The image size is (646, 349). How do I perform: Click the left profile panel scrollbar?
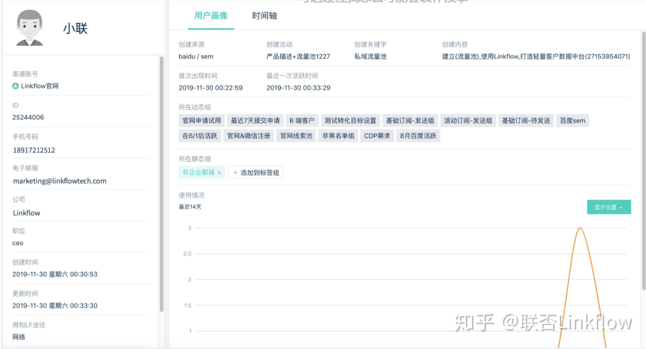coord(162,185)
